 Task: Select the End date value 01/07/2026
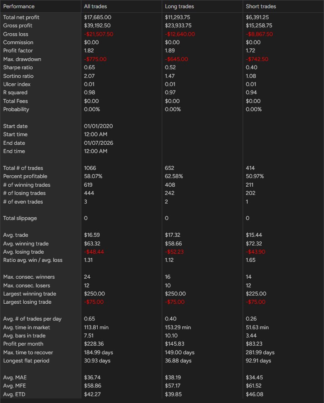click(x=99, y=143)
